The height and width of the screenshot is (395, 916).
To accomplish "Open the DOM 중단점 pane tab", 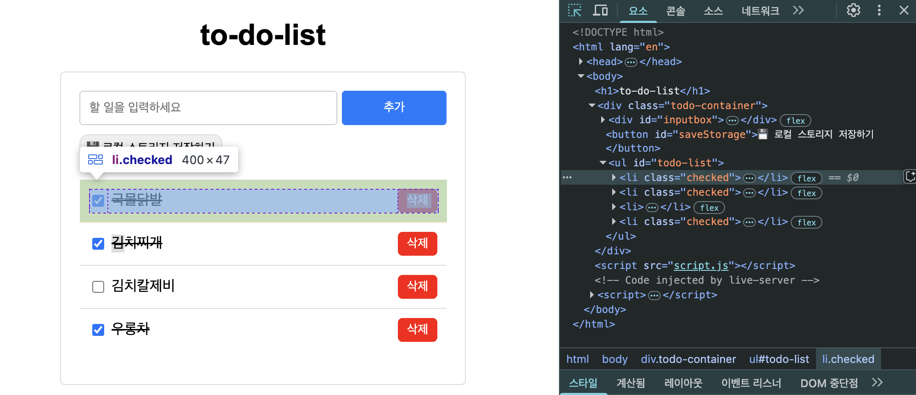I will click(829, 383).
